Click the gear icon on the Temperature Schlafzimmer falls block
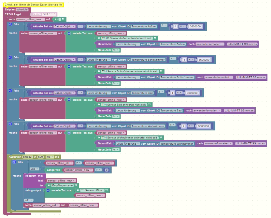Screen dimensions: 271x218 10,57
